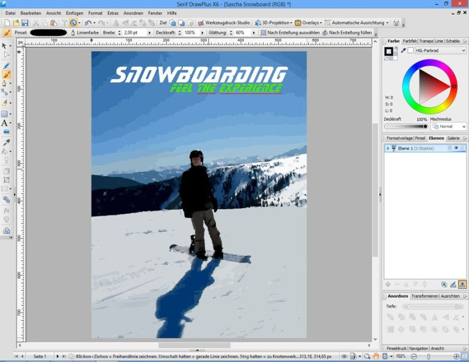Toggle visibility eye of Ebene 1
Screen dimensions: 469x362
(456, 148)
